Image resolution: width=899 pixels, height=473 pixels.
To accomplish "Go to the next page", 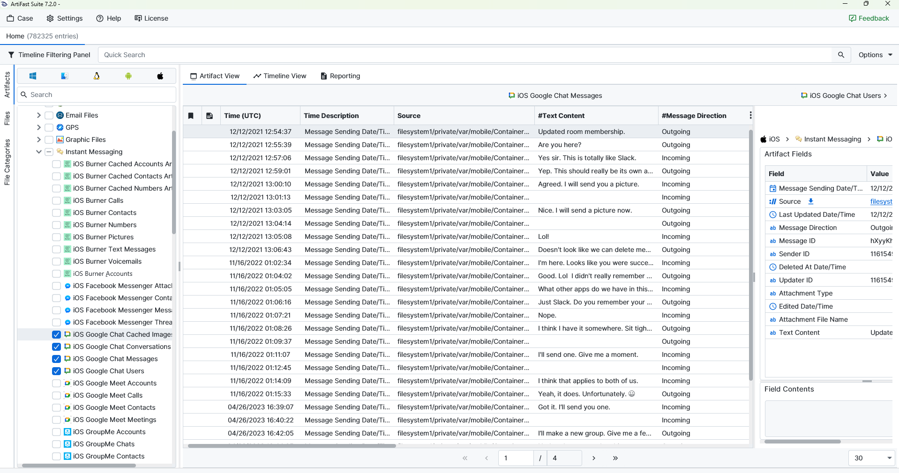I will [x=594, y=458].
